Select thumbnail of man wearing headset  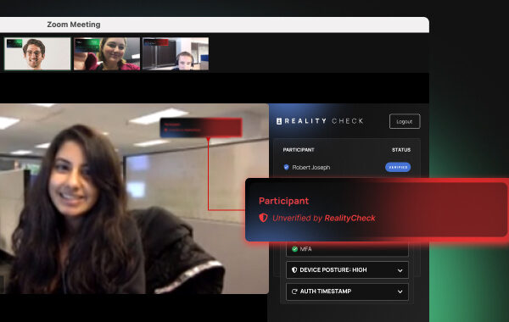[176, 53]
